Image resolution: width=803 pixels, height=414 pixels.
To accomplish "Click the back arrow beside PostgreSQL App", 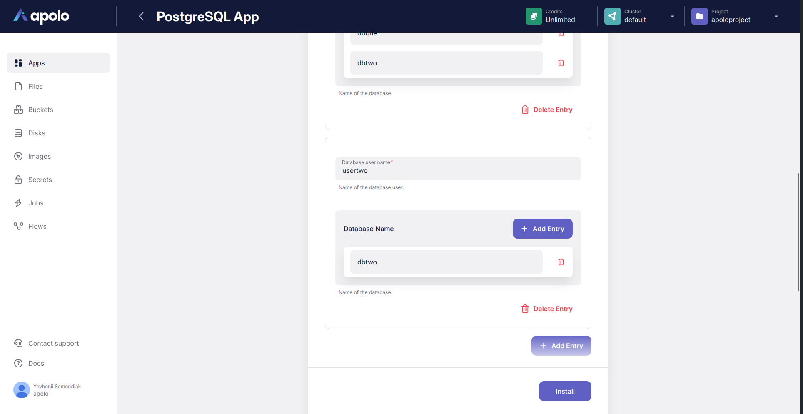I will [x=141, y=16].
